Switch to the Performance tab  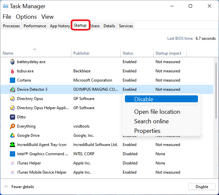[35, 26]
